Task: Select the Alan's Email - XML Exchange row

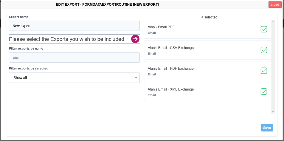Action: (207, 92)
